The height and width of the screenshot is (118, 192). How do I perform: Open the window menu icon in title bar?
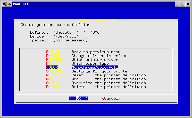[x=4, y=4]
